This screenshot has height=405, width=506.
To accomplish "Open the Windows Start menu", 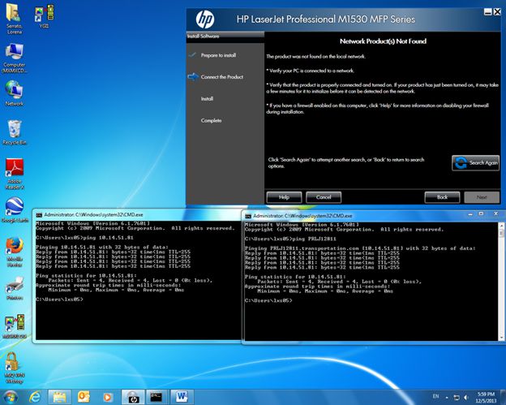I will pos(11,396).
